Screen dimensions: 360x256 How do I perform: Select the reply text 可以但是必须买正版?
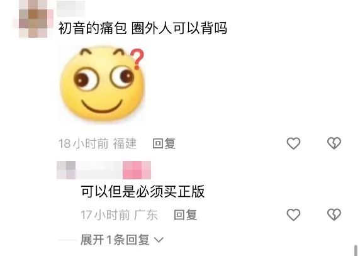(143, 192)
